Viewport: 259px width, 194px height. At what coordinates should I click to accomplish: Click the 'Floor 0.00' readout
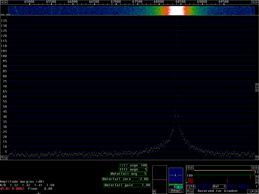point(40,188)
